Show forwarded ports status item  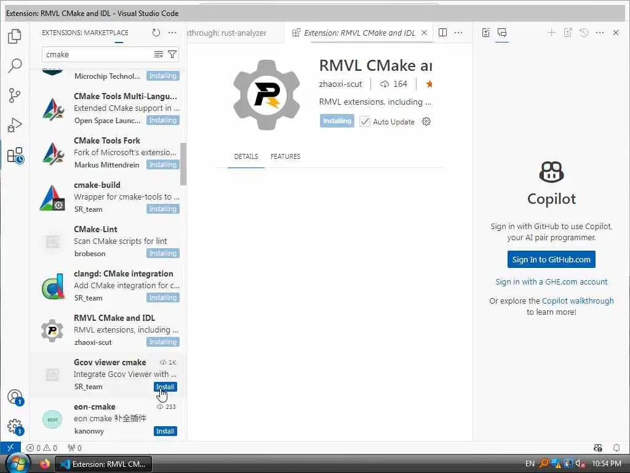pos(74,448)
